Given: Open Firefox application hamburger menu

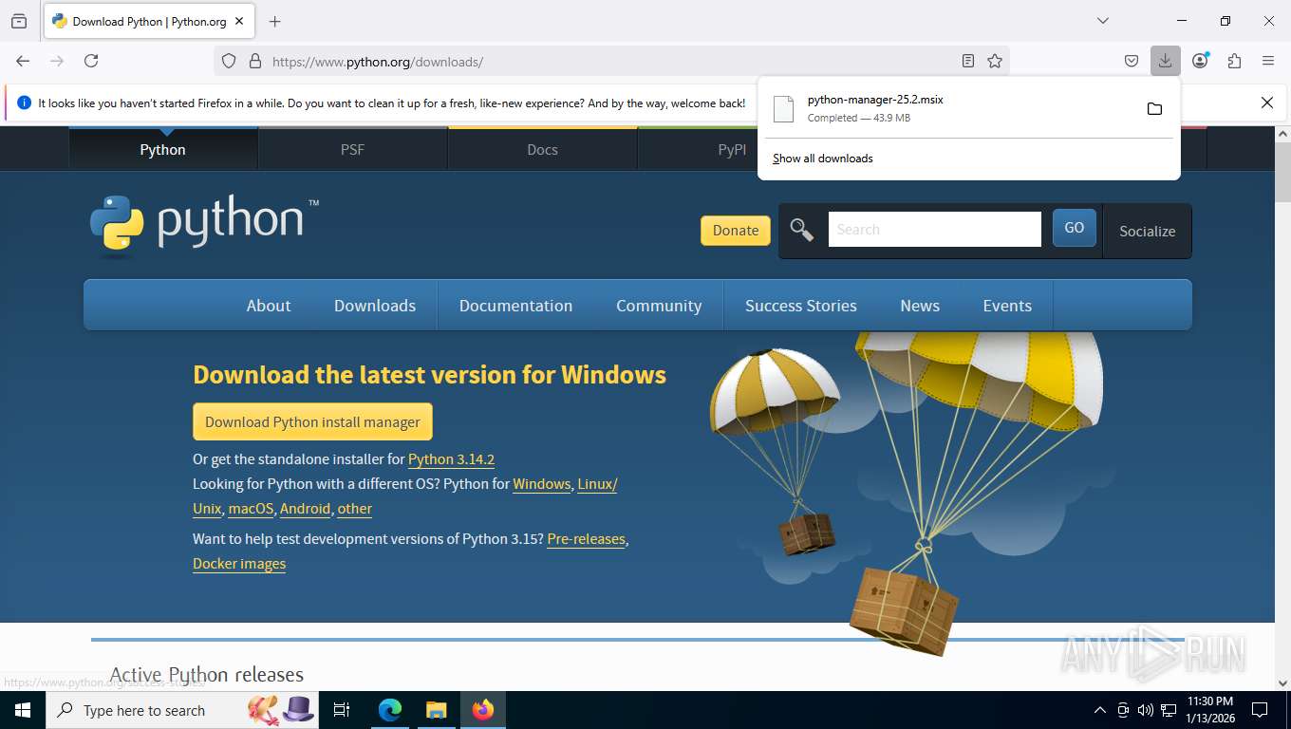Looking at the screenshot, I should (x=1268, y=61).
